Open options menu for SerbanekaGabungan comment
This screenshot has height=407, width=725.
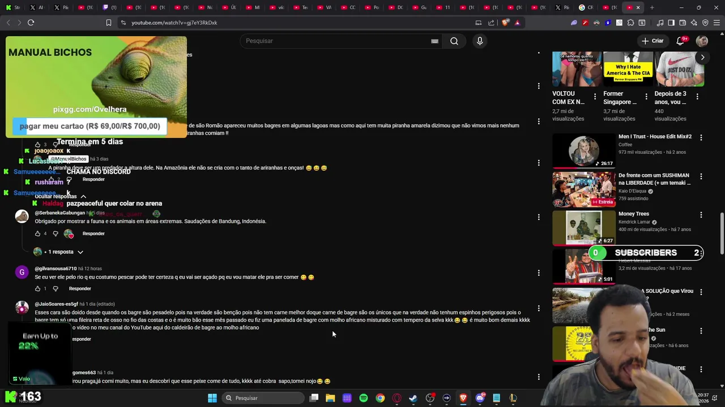539,217
